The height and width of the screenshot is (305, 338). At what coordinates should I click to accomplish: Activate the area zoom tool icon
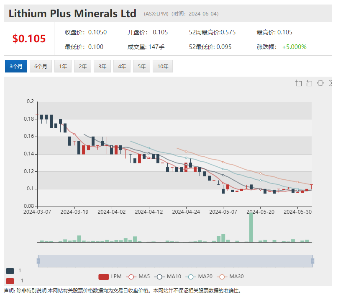coord(298,83)
